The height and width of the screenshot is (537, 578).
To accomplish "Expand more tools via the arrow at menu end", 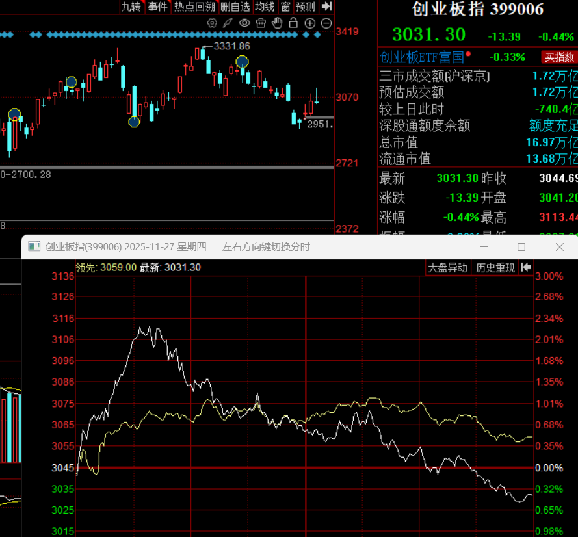I will click(x=327, y=7).
